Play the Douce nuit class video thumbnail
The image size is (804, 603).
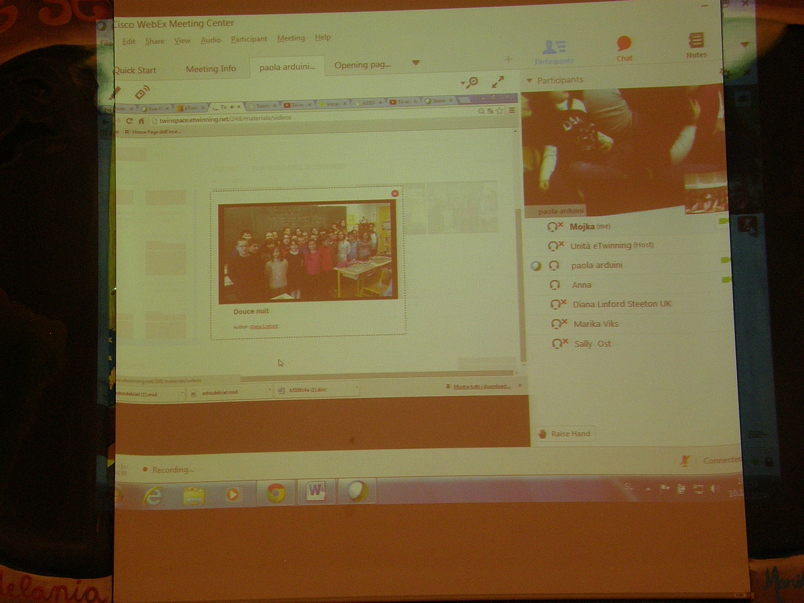(x=308, y=251)
